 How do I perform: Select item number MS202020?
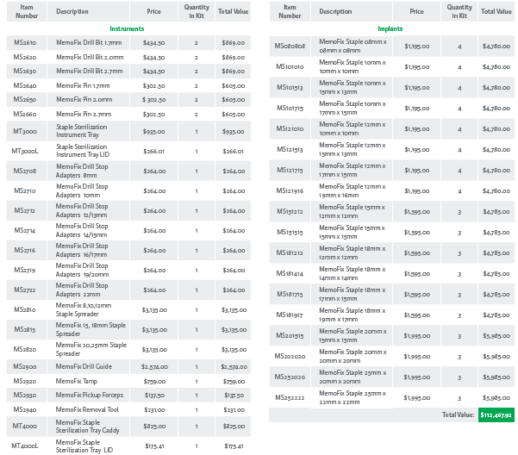[289, 356]
